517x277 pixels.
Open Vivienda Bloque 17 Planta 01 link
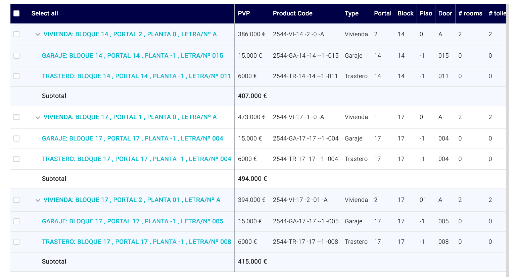132,200
